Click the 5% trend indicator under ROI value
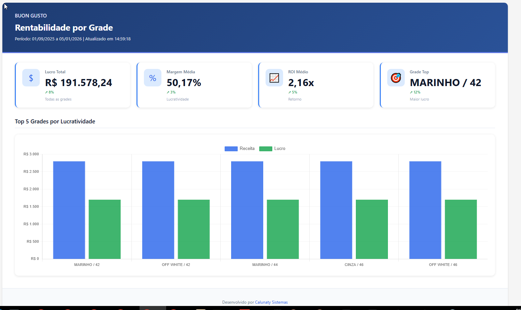Screen dimensions: 521x310 [293, 92]
